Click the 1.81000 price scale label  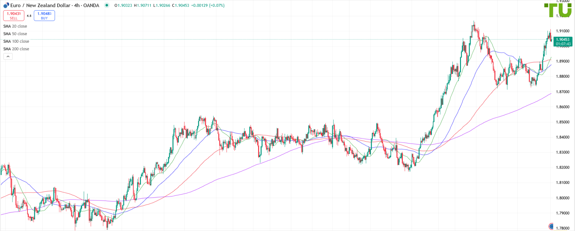pyautogui.click(x=563, y=183)
